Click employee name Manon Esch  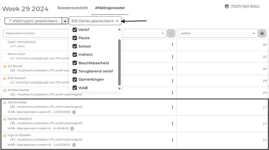[16, 54]
